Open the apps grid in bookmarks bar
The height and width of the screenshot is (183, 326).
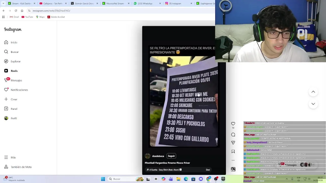tap(3, 17)
